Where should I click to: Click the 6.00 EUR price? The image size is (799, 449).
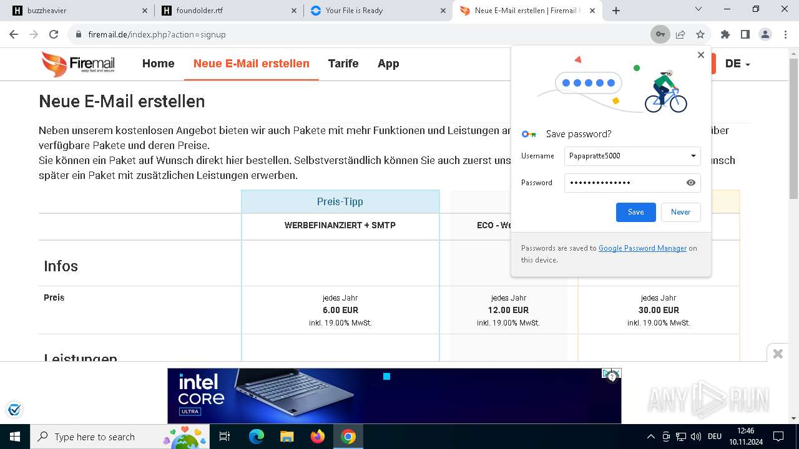pyautogui.click(x=341, y=310)
